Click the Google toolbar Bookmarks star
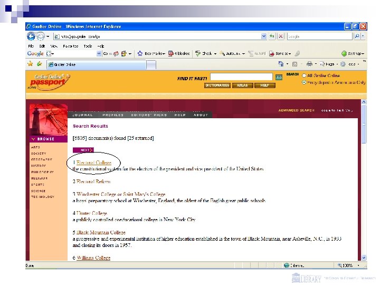 pyautogui.click(x=140, y=53)
